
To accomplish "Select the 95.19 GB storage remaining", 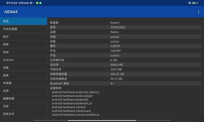I will (x=116, y=79).
